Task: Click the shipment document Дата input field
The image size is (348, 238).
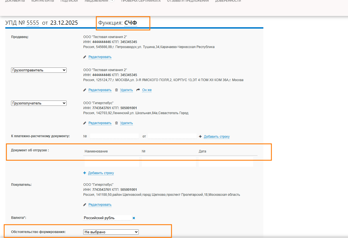Action: coord(226,162)
